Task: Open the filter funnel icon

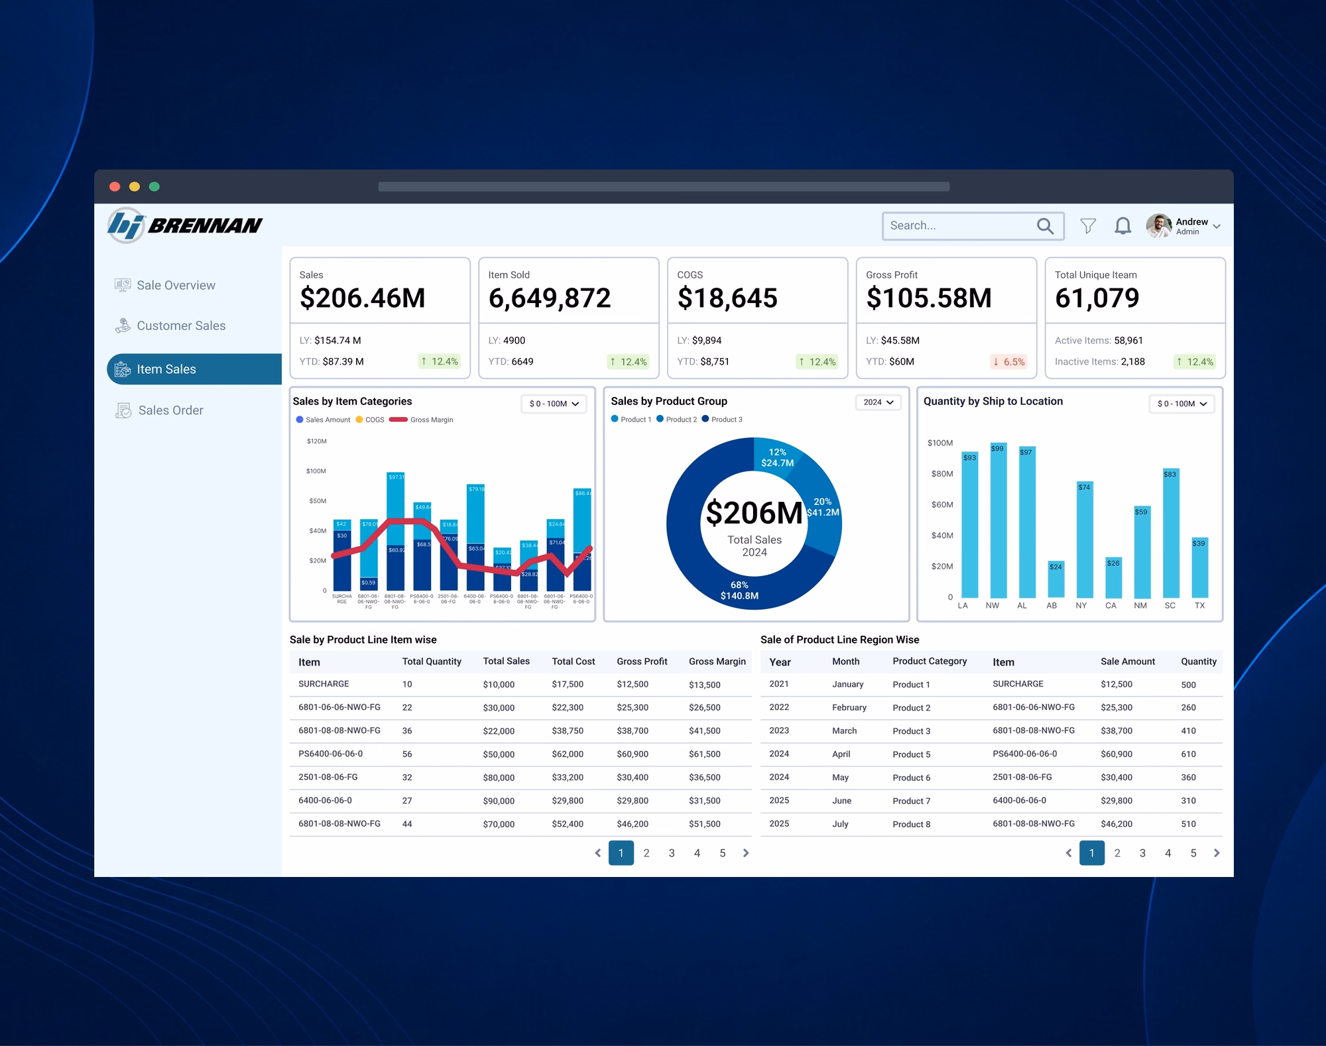Action: click(x=1087, y=226)
